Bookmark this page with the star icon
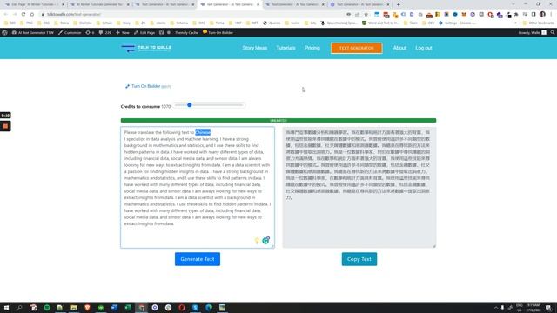 tap(366, 14)
